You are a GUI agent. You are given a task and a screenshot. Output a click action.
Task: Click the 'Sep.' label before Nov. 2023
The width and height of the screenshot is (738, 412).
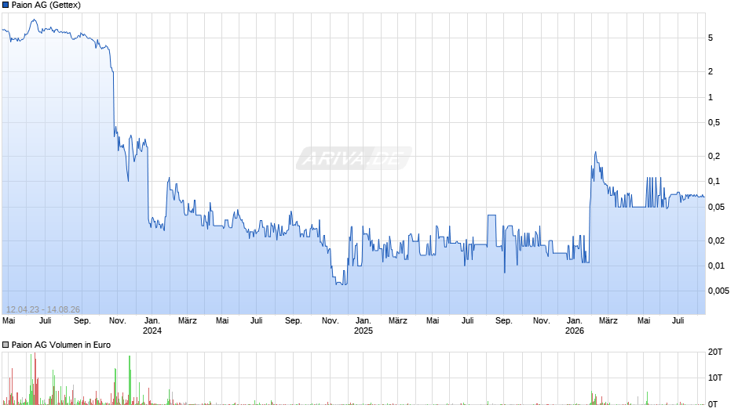pos(82,321)
